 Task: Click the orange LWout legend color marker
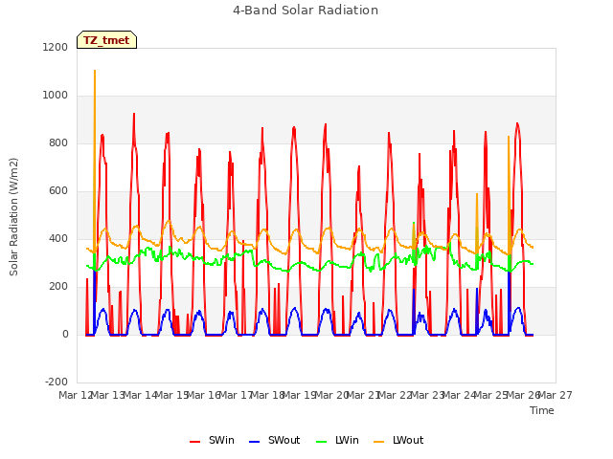(x=379, y=442)
